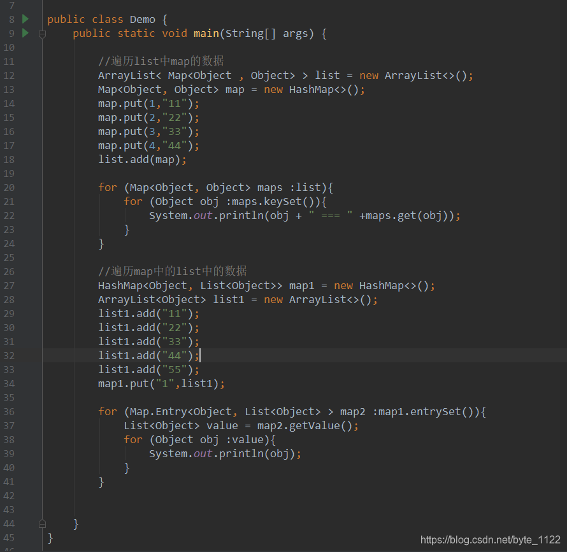The height and width of the screenshot is (552, 567).
Task: Click 'map2.getValue()' call
Action: coord(305,426)
